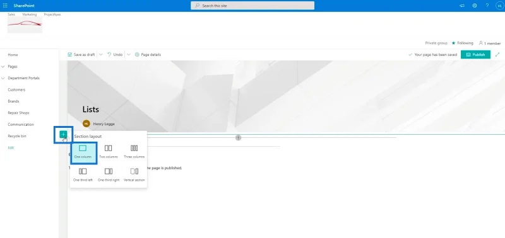505x238 pixels.
Task: Open the settings gear icon
Action: coord(475,6)
